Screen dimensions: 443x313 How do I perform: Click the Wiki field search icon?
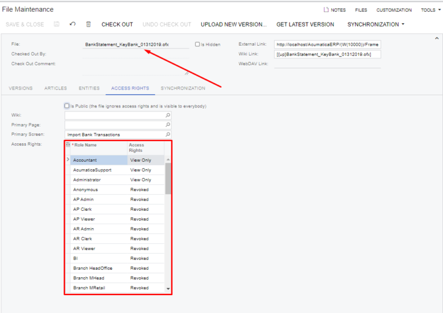(x=168, y=115)
